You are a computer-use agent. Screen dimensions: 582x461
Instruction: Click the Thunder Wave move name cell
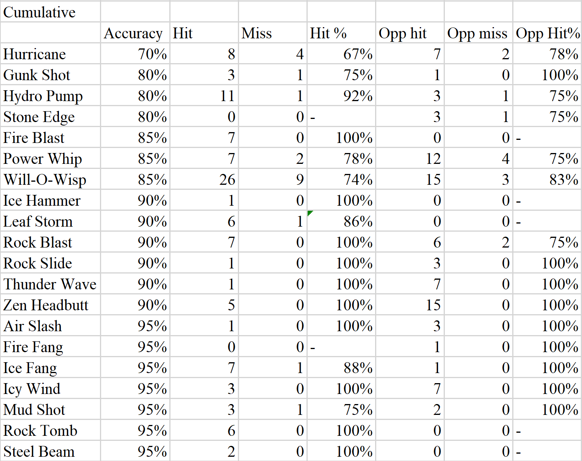[50, 284]
